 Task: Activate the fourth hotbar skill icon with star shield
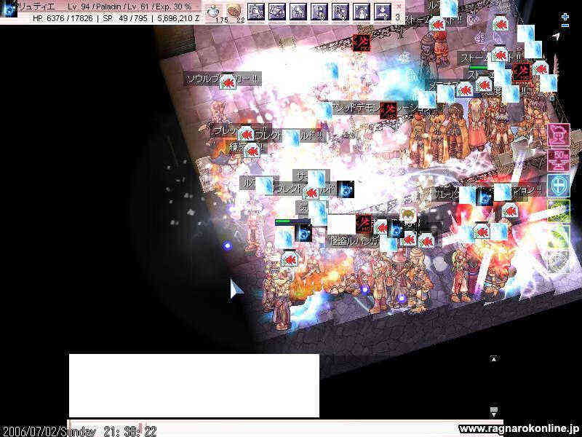(277, 12)
